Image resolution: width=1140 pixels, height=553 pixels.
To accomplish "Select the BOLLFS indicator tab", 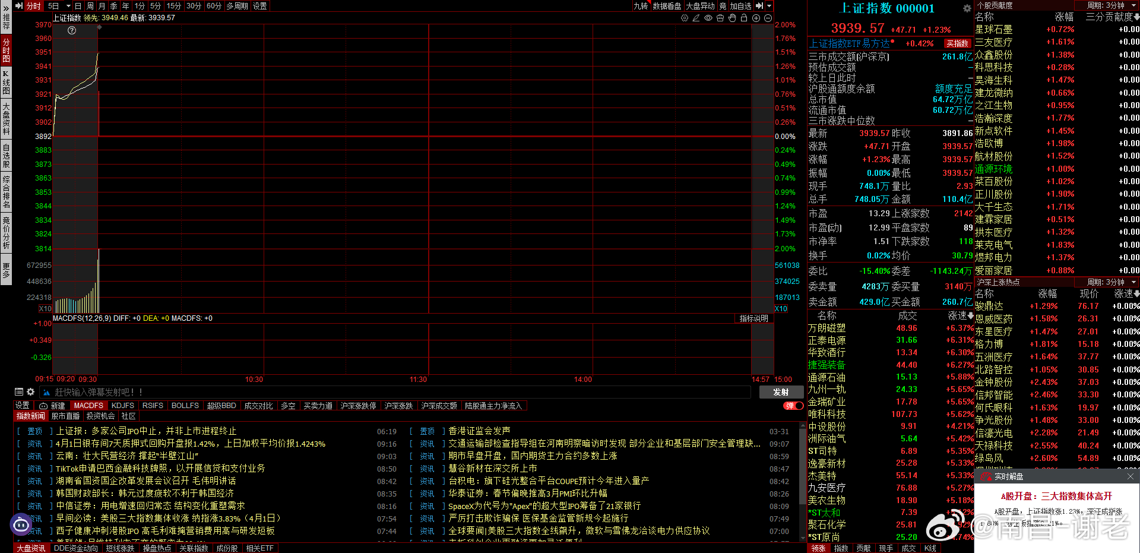I will [x=185, y=406].
